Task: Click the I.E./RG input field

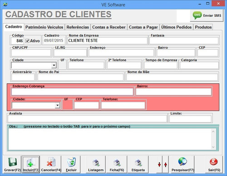Action: pyautogui.click(x=70, y=53)
